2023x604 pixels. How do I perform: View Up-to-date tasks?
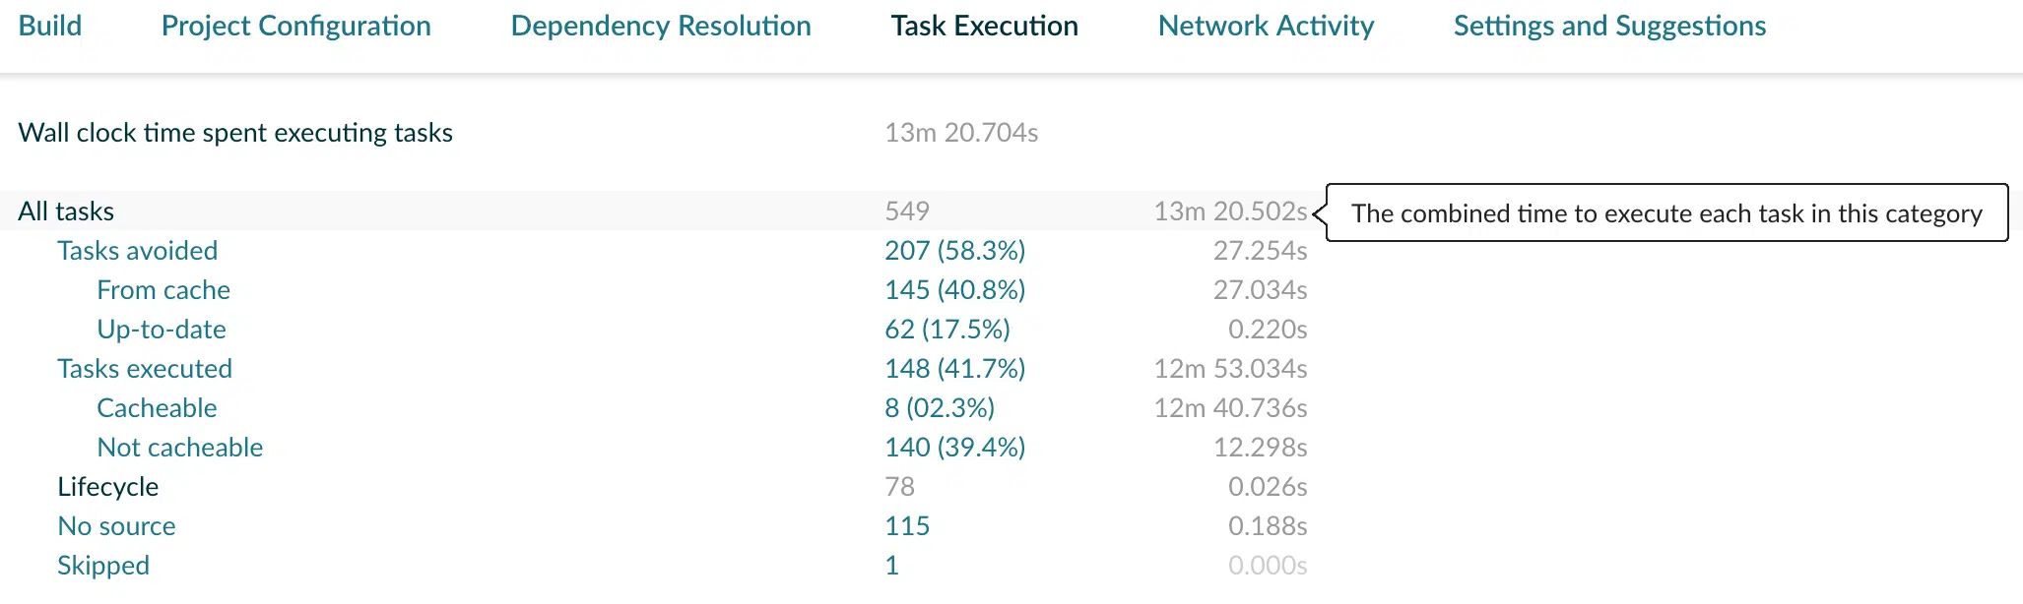point(162,330)
